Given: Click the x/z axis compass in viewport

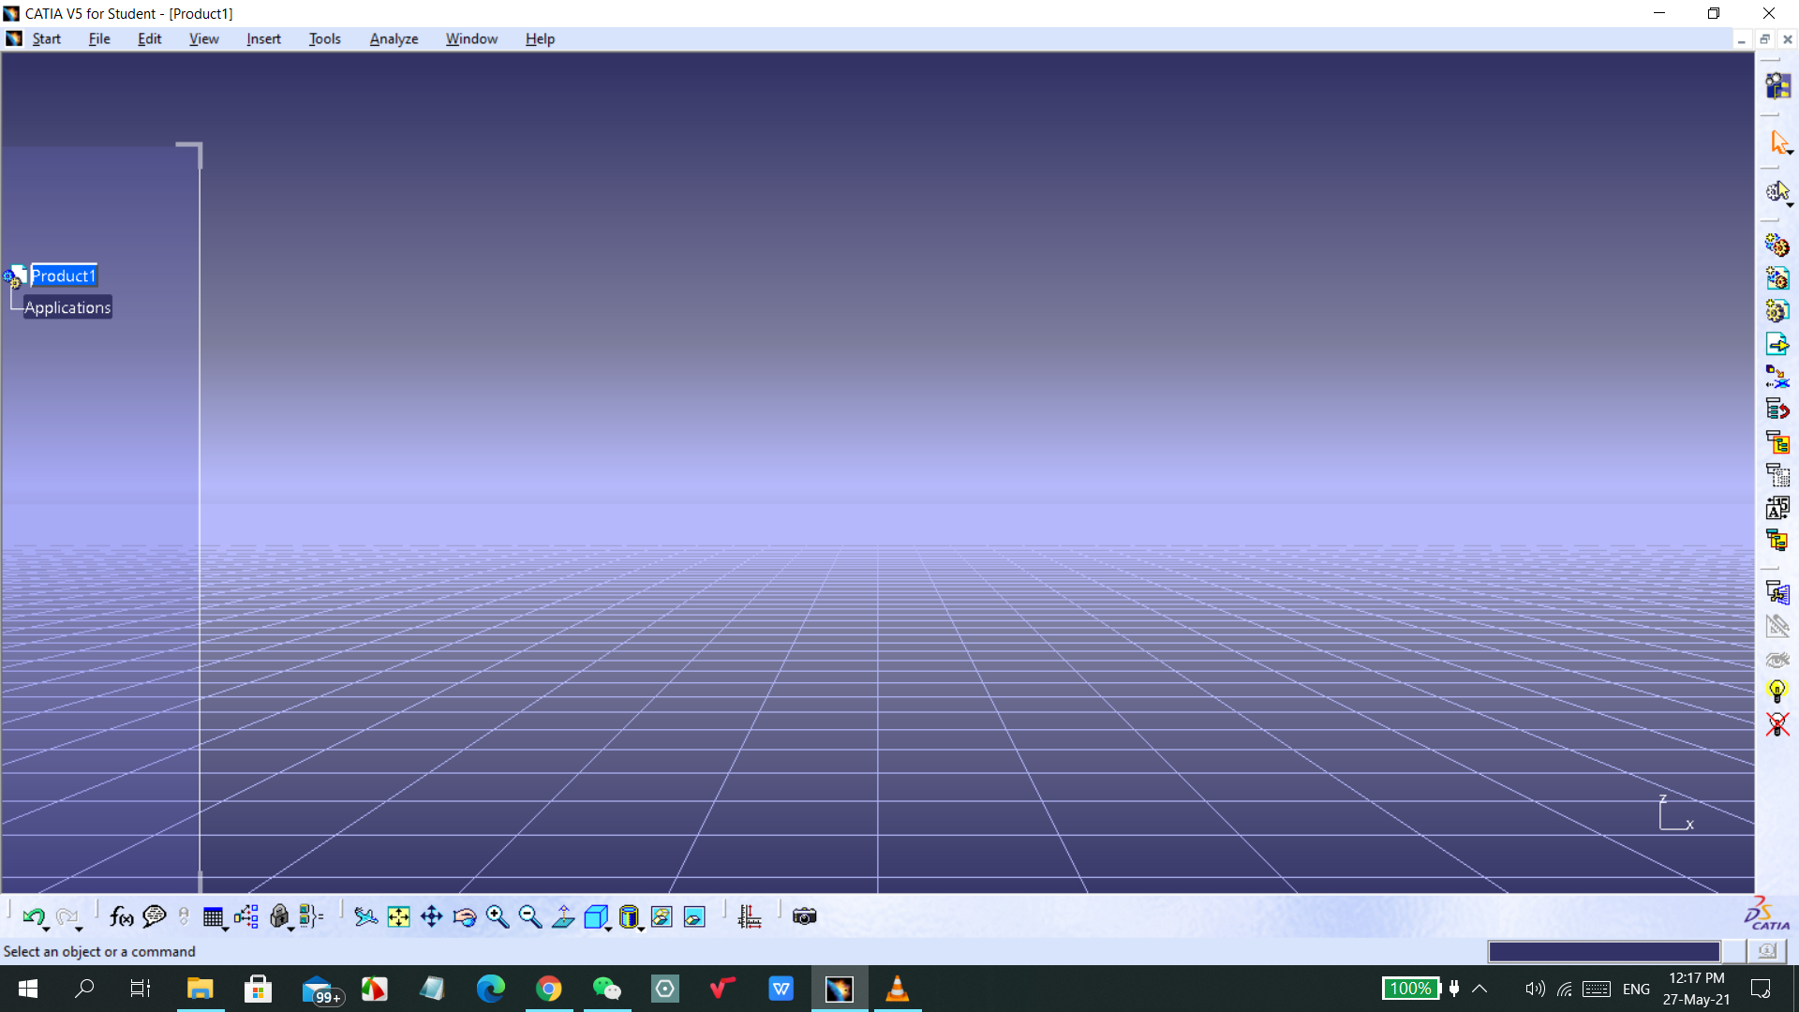Looking at the screenshot, I should coord(1675,813).
